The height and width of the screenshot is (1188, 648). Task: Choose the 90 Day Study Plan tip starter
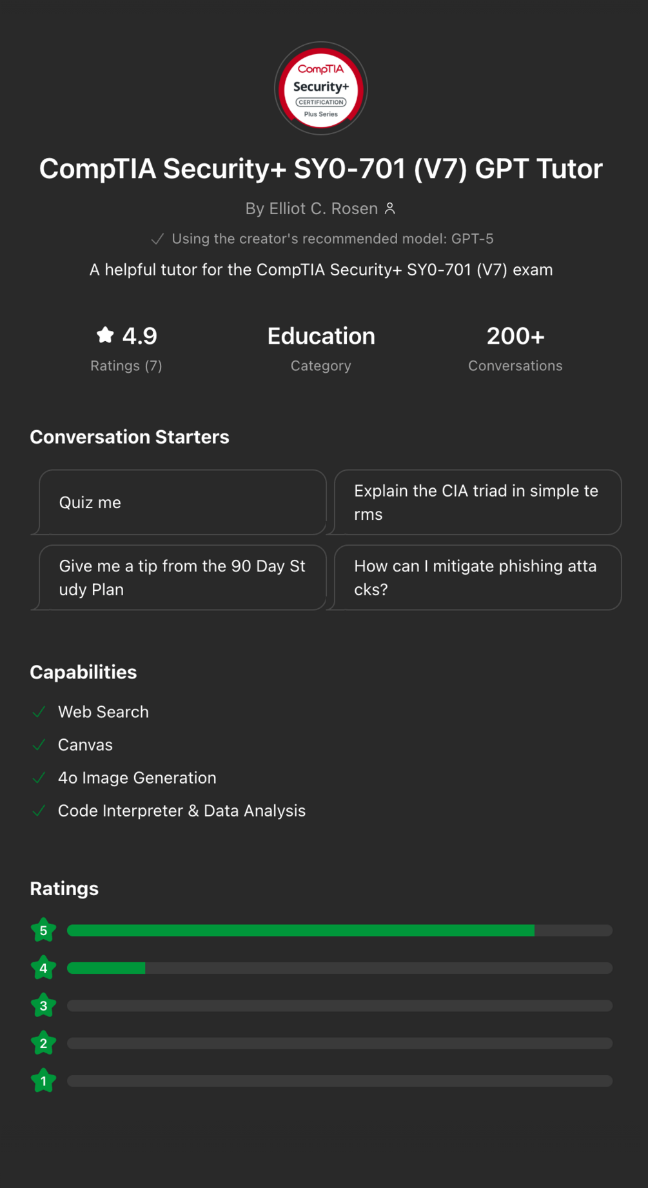182,578
